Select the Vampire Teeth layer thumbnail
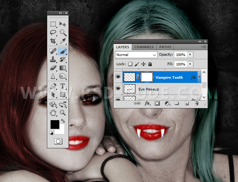Viewport: 238px width, 182px height. 130,77
